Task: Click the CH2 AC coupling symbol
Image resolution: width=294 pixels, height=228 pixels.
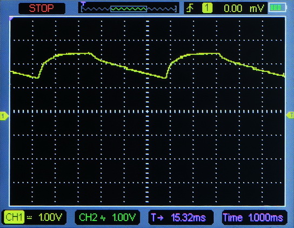Action: pyautogui.click(x=103, y=218)
